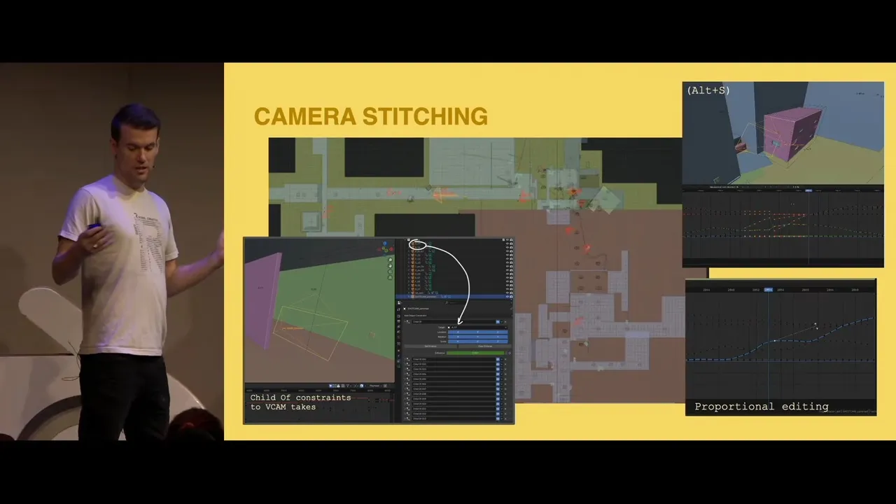Toggle Rotation Y on Child Of constraint

[x=477, y=337]
